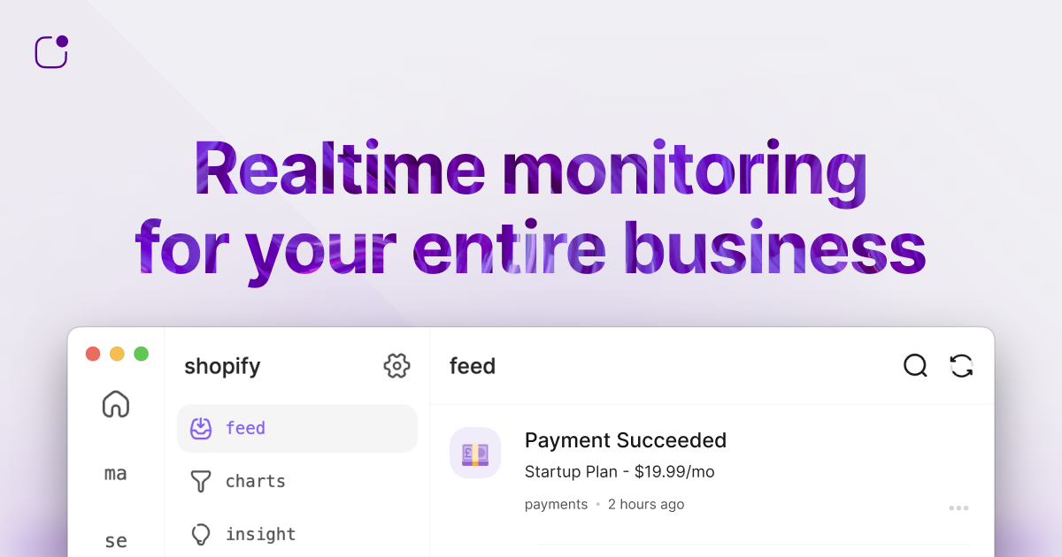Screen dimensions: 1062x557
Task: Open the Payment Succeeded event
Action: click(625, 440)
